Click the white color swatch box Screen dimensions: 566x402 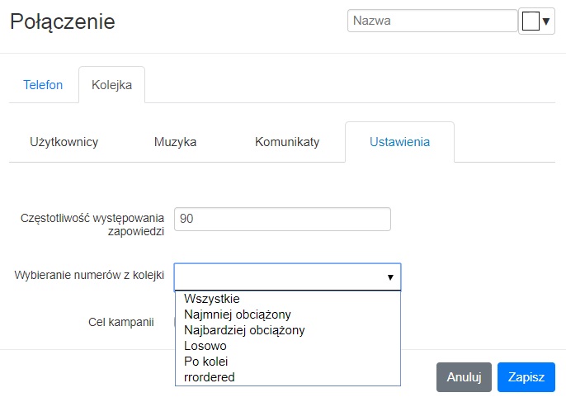coord(531,21)
